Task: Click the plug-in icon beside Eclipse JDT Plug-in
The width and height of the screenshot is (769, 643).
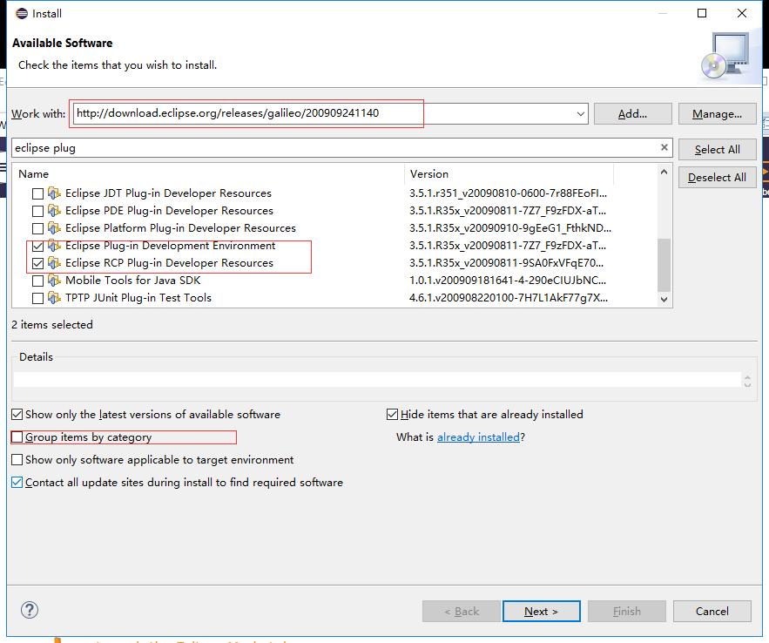Action: click(52, 193)
